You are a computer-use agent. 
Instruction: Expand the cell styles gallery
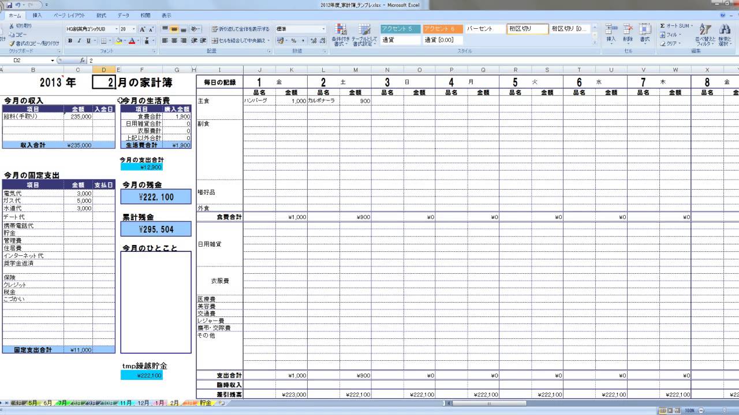(x=595, y=42)
